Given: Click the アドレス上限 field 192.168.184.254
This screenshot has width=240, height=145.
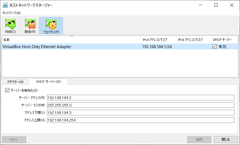Looking at the screenshot, I should (x=141, y=120).
